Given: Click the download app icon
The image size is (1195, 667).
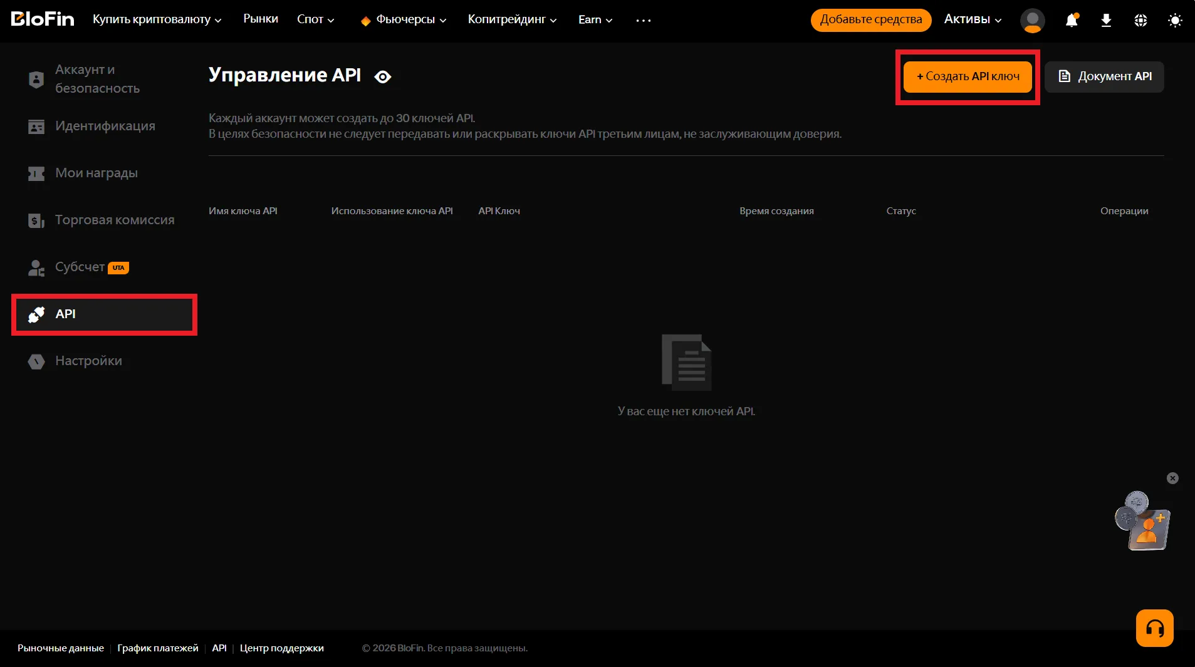Looking at the screenshot, I should coord(1106,20).
